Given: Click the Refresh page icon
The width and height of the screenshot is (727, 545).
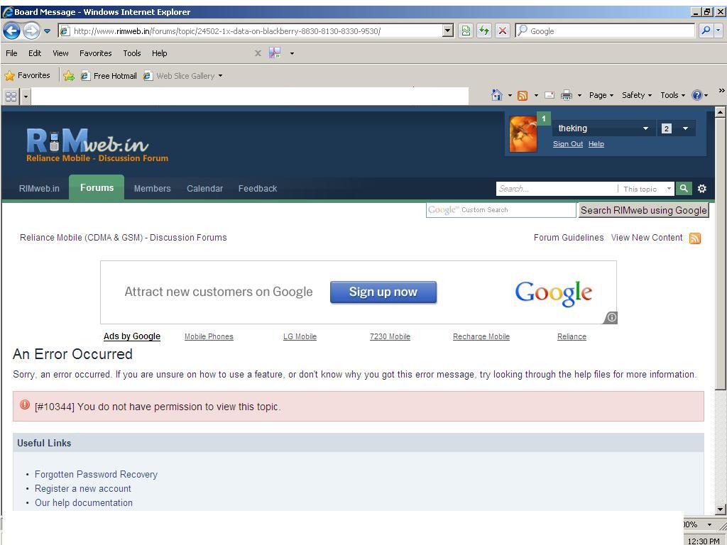Looking at the screenshot, I should click(484, 31).
